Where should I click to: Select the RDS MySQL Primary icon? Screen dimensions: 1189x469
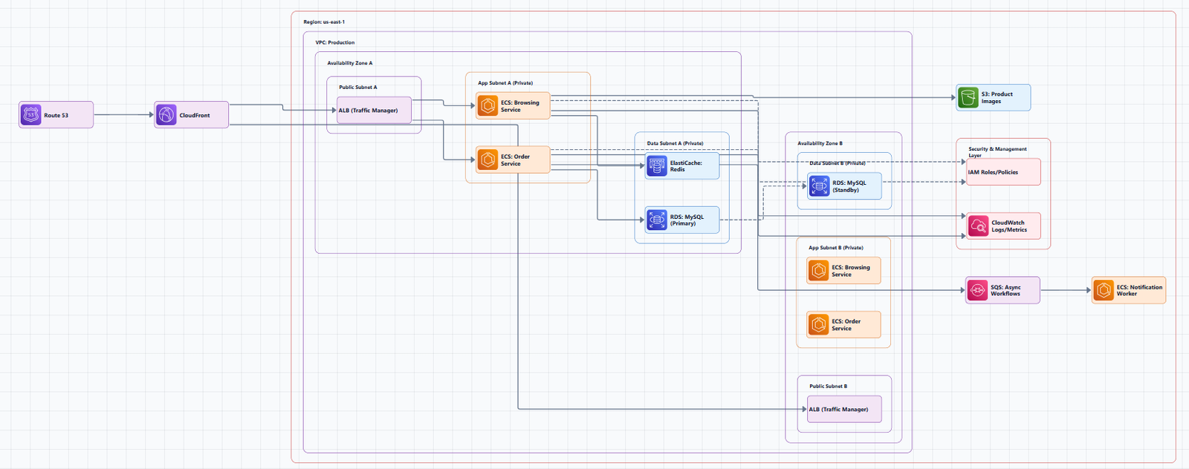coord(657,220)
